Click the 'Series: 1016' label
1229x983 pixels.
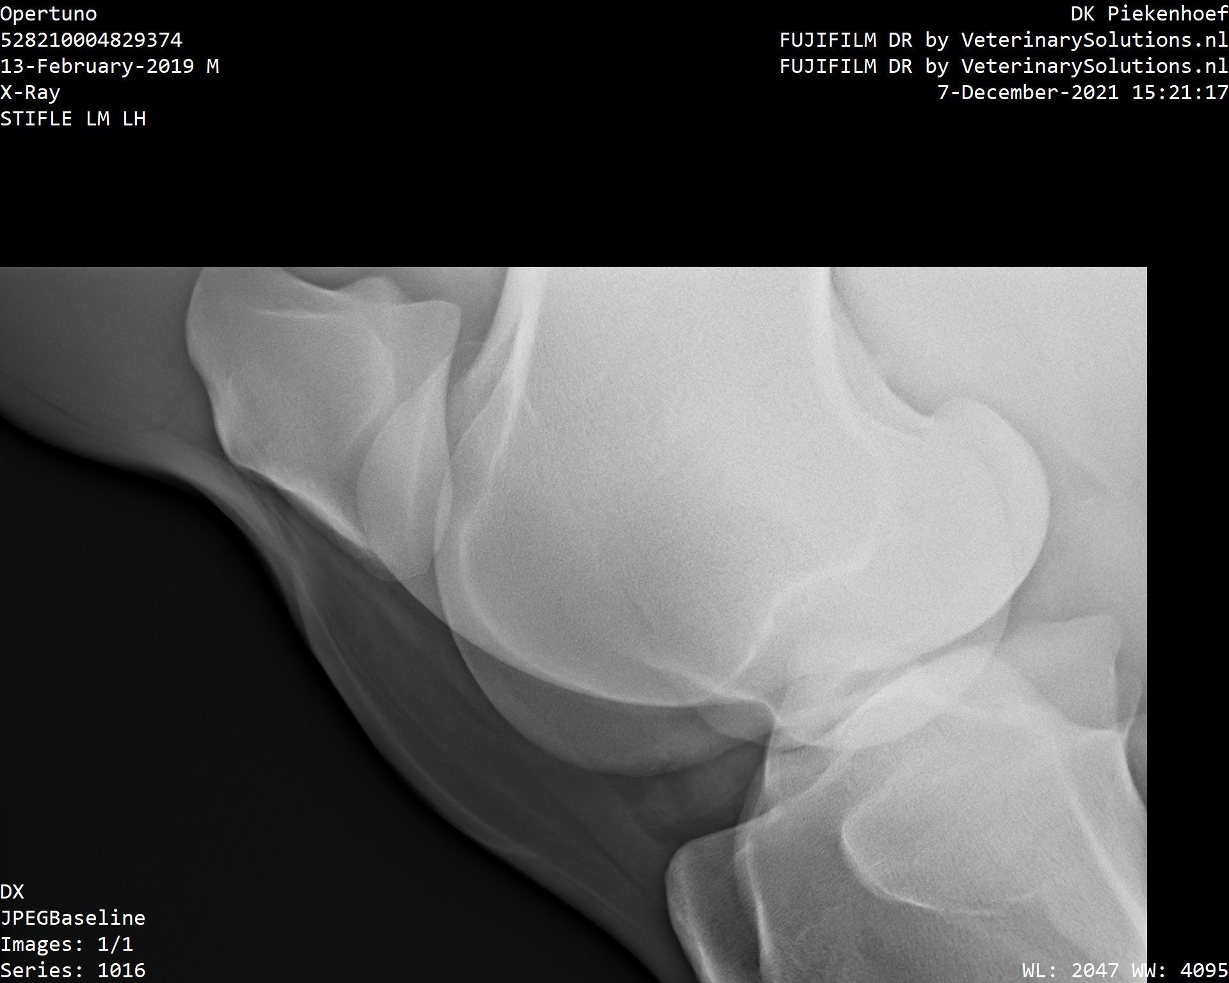pos(73,971)
